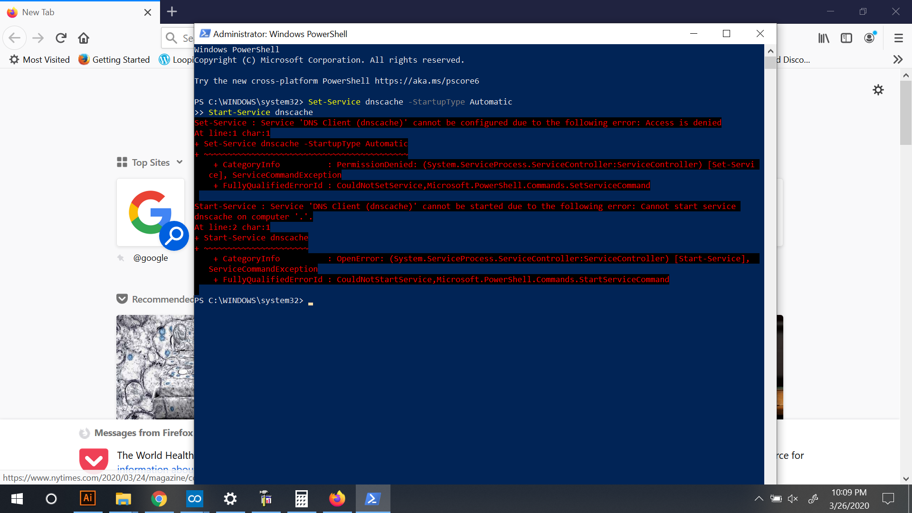Viewport: 912px width, 513px height.
Task: Mute toggle speaker volume tray icon
Action: 792,498
